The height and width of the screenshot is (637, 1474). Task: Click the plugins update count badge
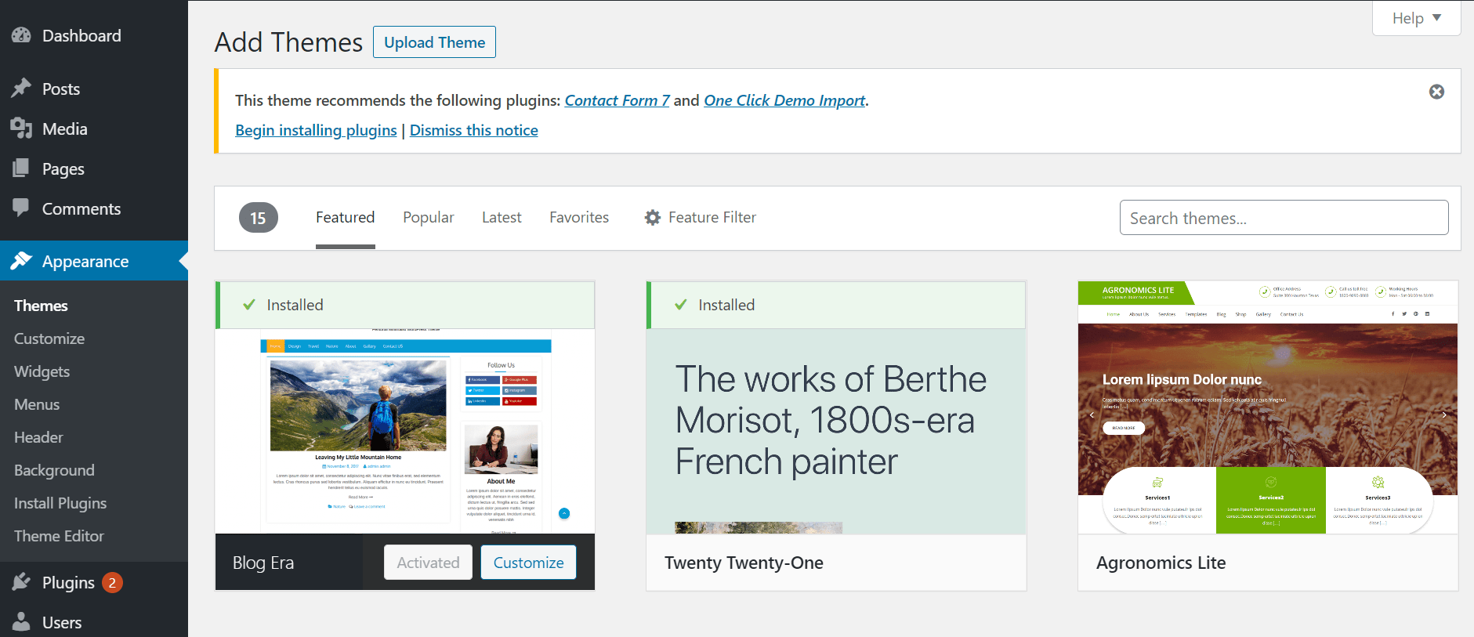point(112,583)
